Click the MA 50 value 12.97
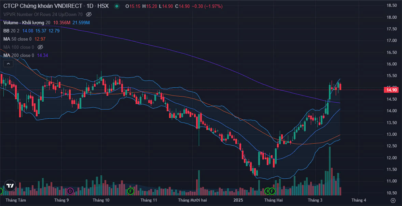The height and width of the screenshot is (206, 402). pos(41,39)
